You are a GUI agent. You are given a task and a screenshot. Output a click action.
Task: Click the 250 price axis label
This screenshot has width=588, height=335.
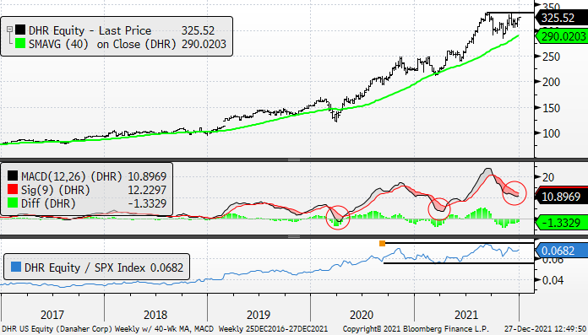coord(552,57)
